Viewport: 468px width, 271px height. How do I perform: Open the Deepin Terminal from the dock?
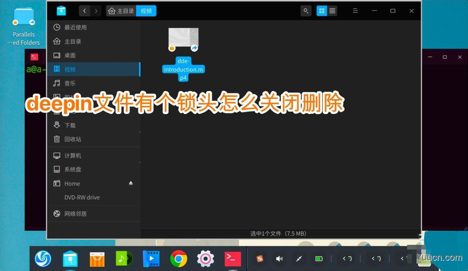point(233,258)
